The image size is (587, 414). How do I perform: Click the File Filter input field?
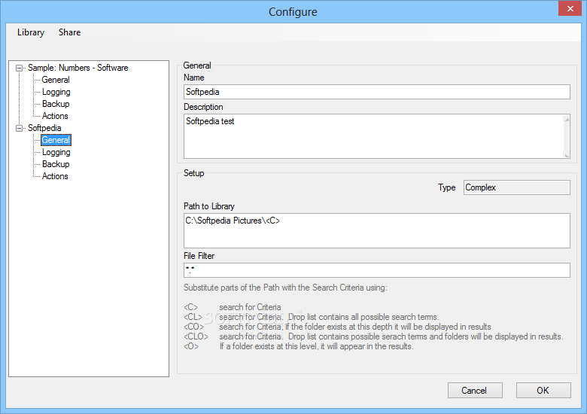(x=376, y=270)
